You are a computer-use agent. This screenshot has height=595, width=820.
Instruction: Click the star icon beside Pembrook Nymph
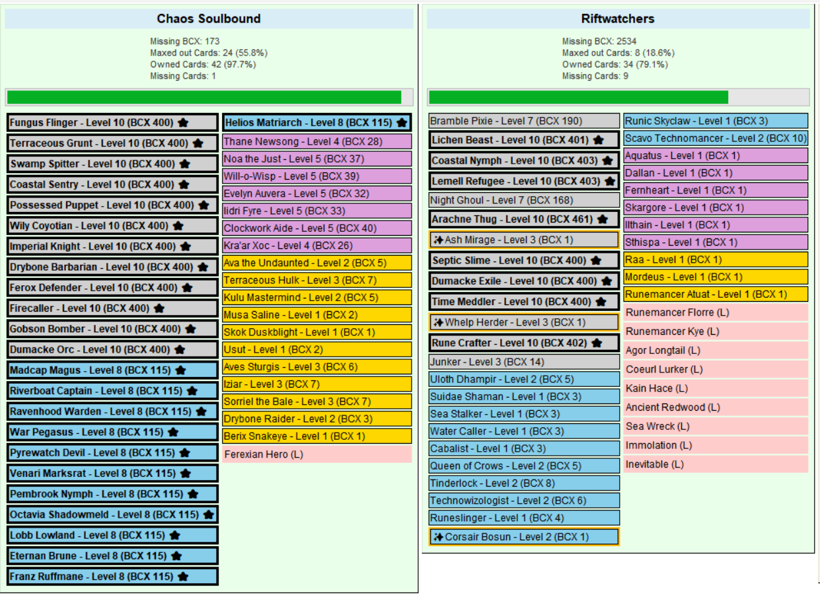[193, 494]
